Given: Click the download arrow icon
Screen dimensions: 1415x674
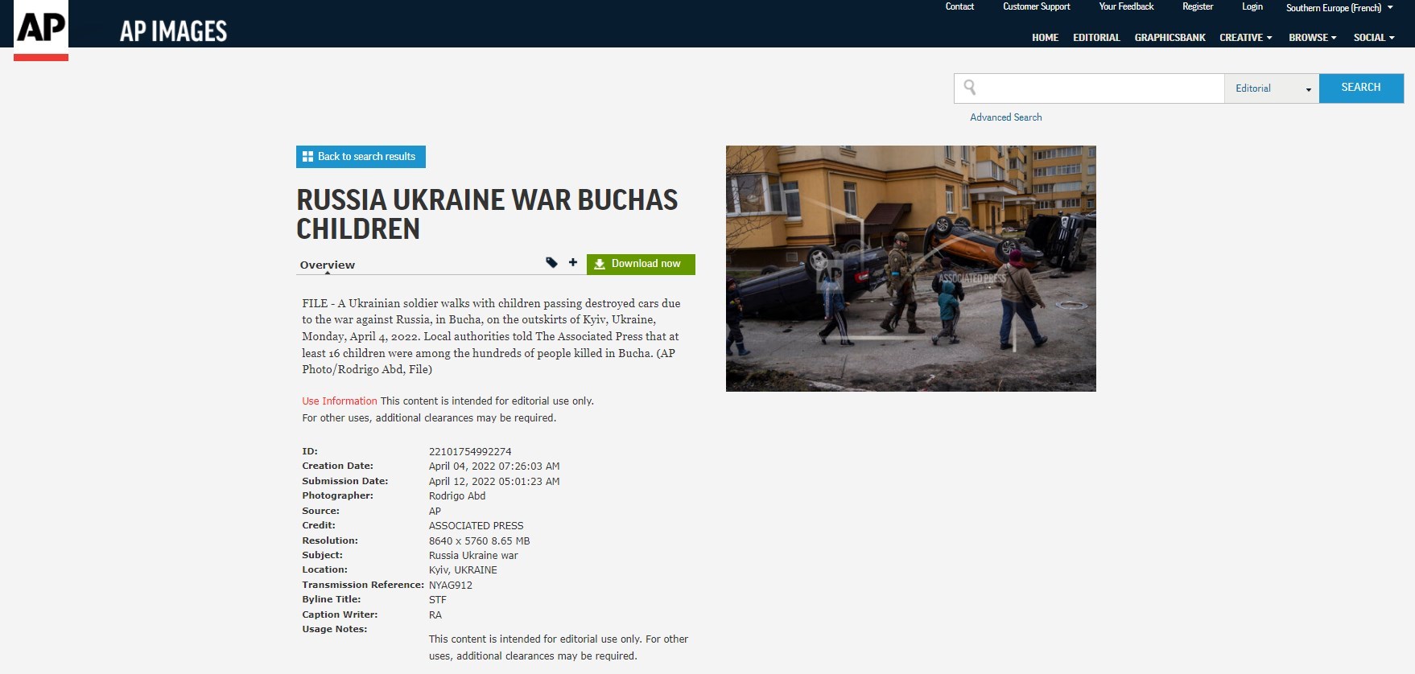Looking at the screenshot, I should 600,264.
